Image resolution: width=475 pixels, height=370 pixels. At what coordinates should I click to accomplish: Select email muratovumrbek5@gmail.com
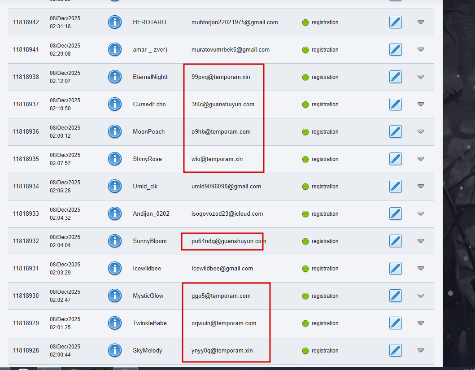point(230,49)
